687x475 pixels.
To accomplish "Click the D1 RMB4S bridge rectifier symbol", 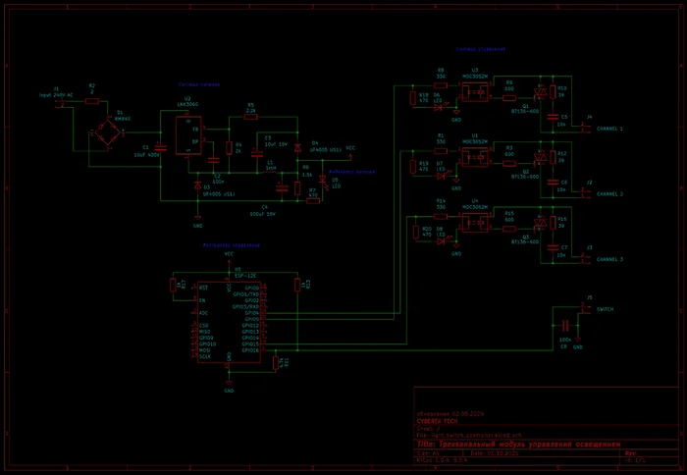I will pyautogui.click(x=107, y=132).
